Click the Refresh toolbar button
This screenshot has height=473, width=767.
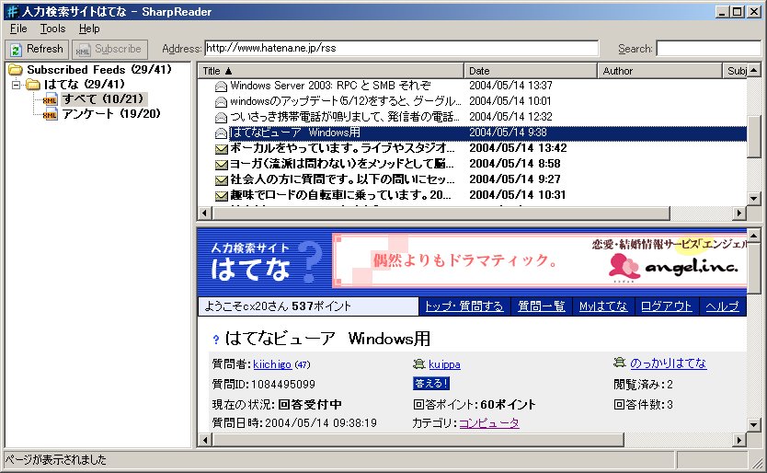36,49
